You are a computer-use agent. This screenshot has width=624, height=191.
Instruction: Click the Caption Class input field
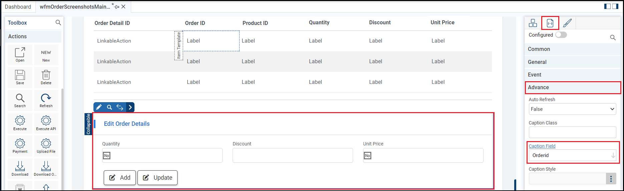click(572, 132)
